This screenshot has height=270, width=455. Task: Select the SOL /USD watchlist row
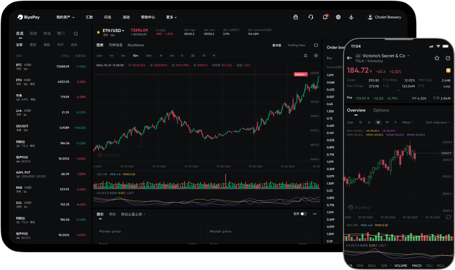click(51, 205)
